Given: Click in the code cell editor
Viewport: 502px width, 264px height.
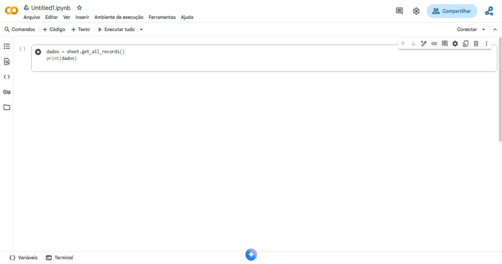Looking at the screenshot, I should point(264,58).
